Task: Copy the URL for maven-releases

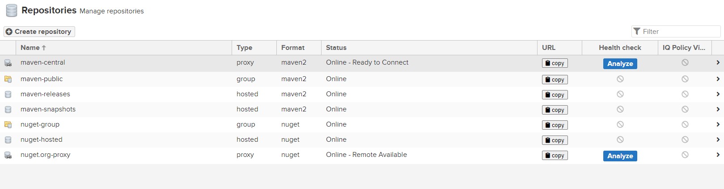Action: 555,95
